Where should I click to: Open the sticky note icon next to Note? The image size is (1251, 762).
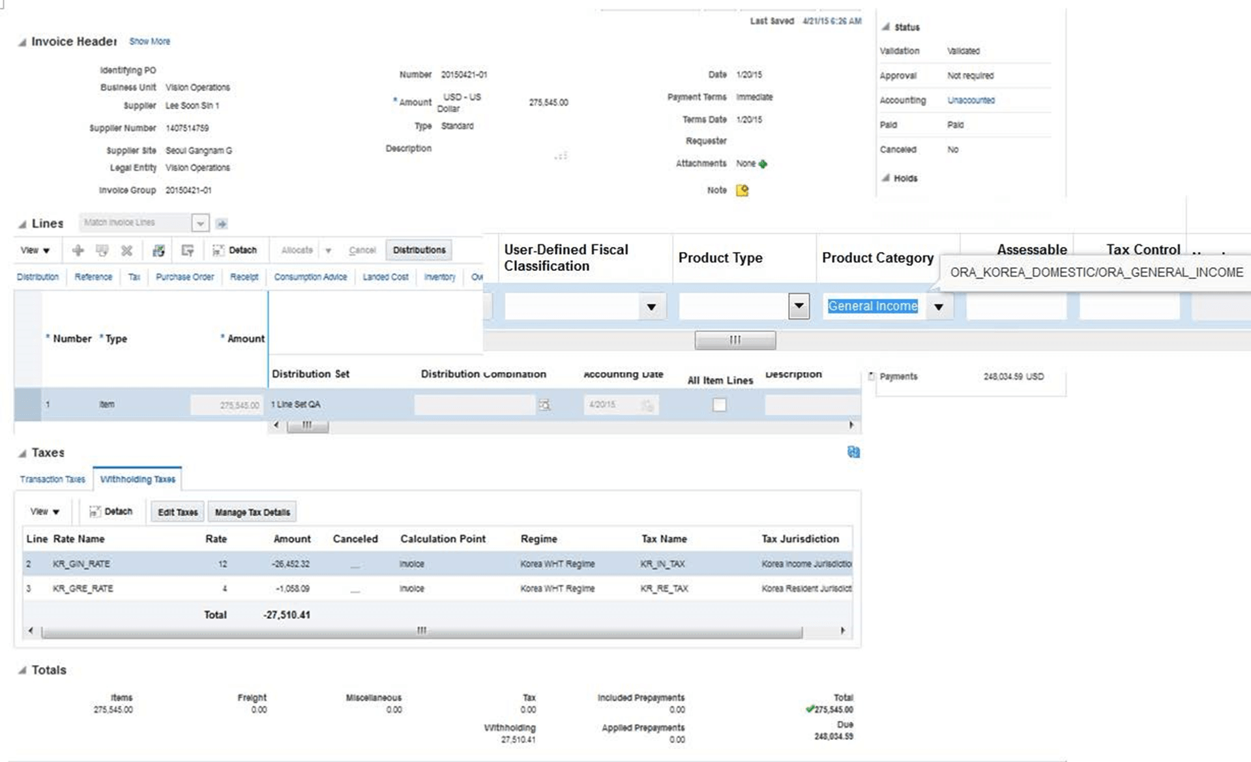click(741, 190)
